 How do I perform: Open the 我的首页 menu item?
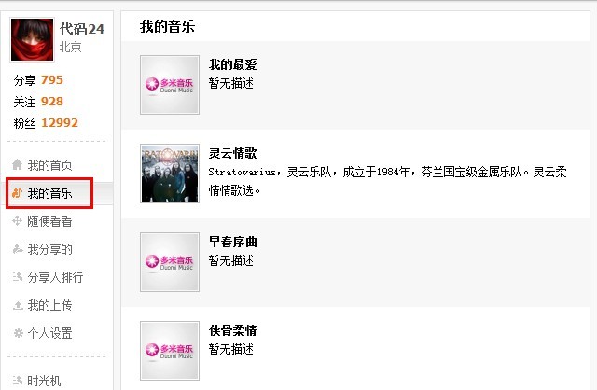[x=49, y=165]
